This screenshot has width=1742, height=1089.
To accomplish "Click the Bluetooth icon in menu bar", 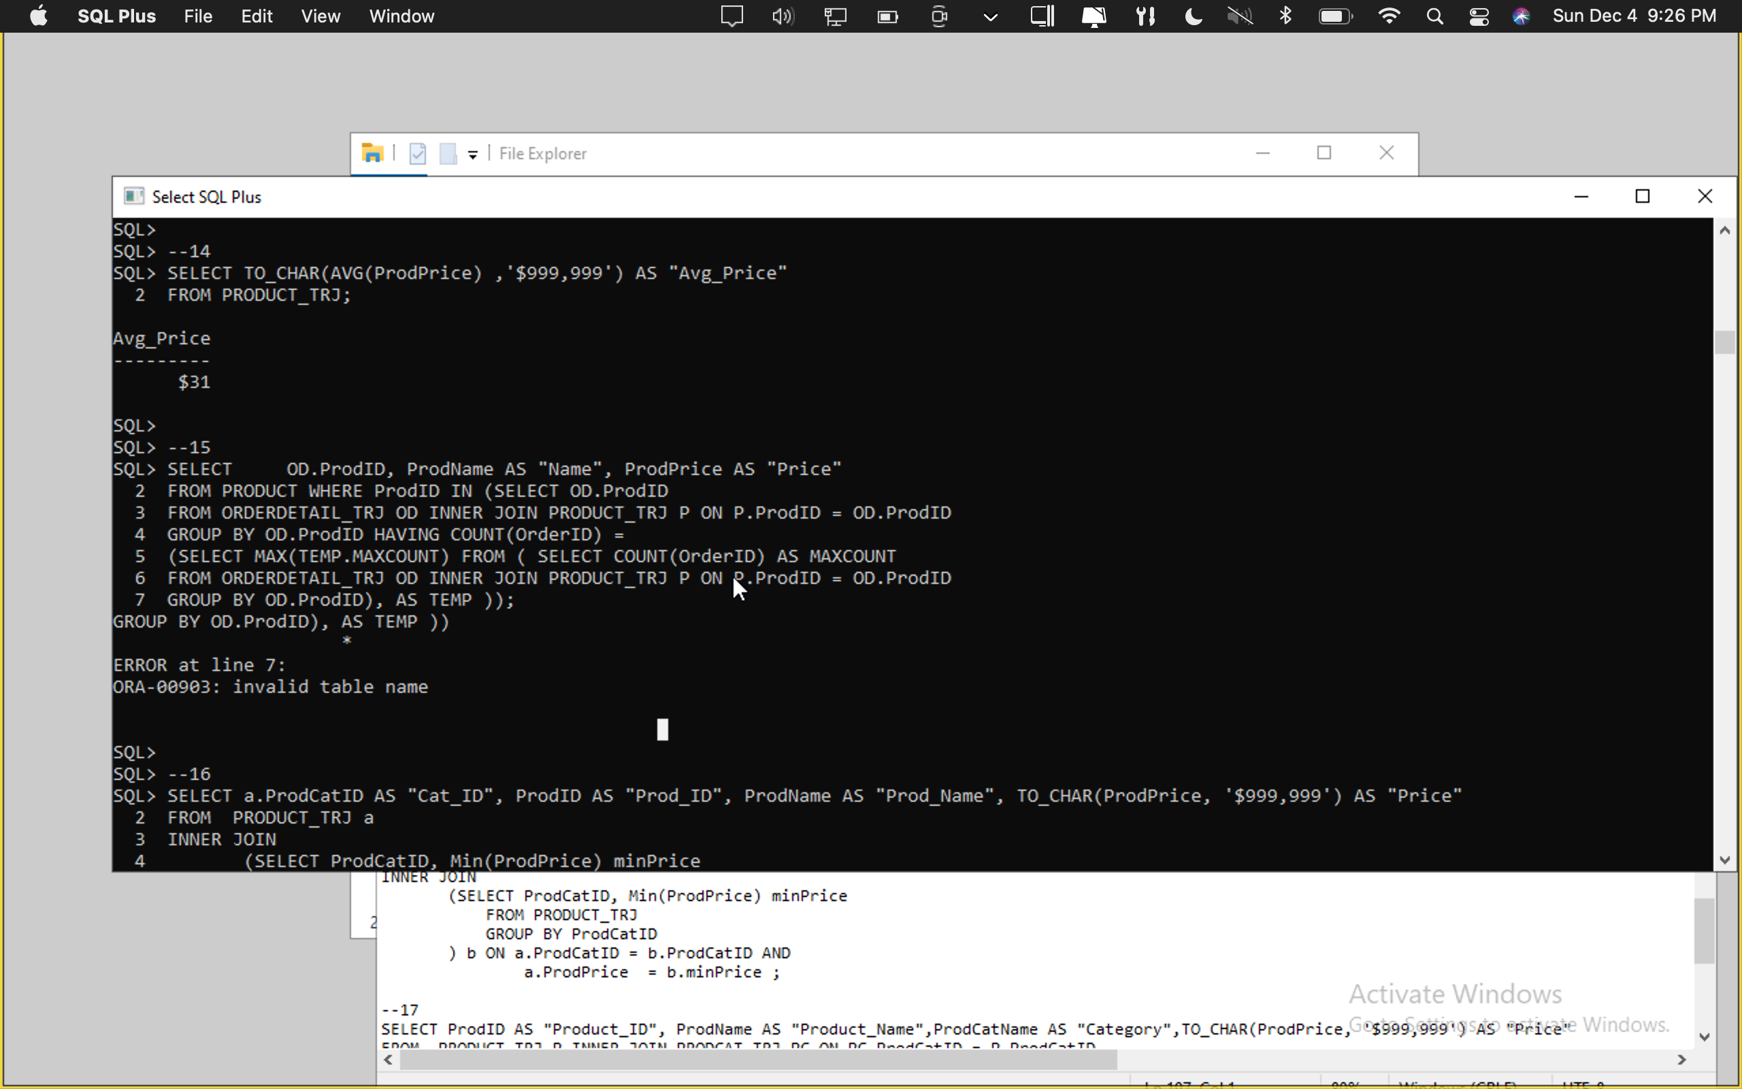I will pos(1285,16).
